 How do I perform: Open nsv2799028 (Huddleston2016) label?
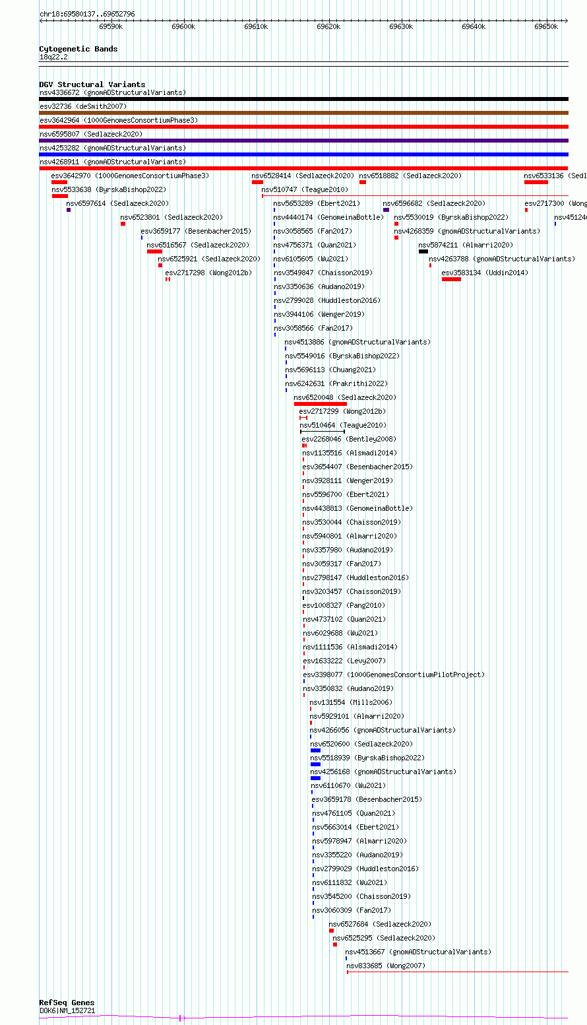point(327,300)
